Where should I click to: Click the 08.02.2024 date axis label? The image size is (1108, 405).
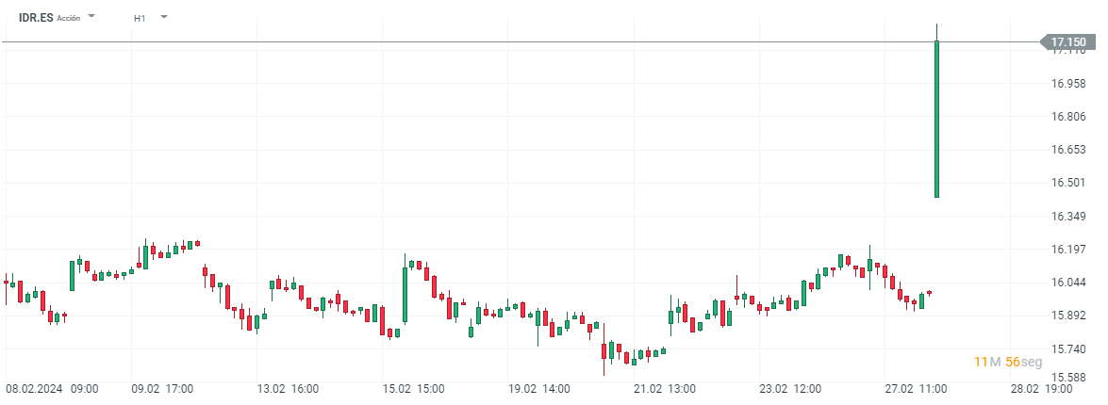pos(35,388)
